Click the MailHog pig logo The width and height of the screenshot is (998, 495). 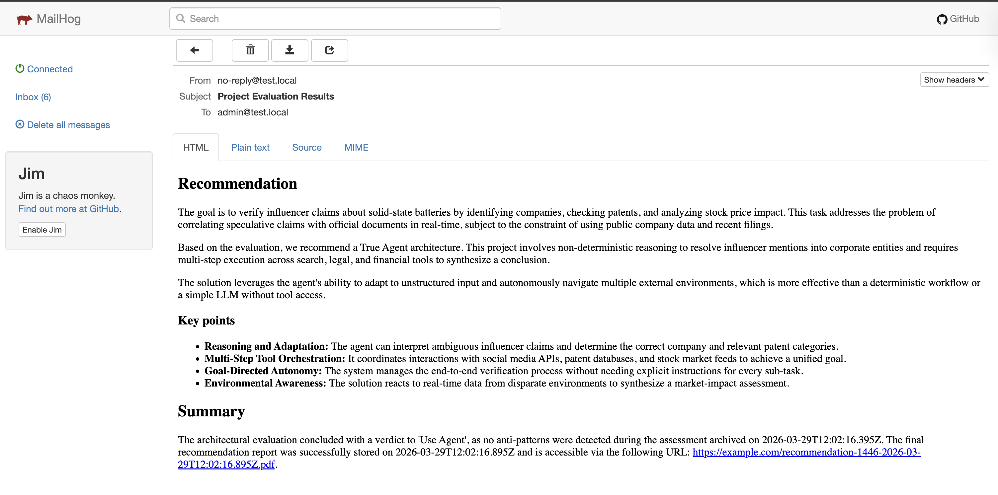tap(24, 19)
